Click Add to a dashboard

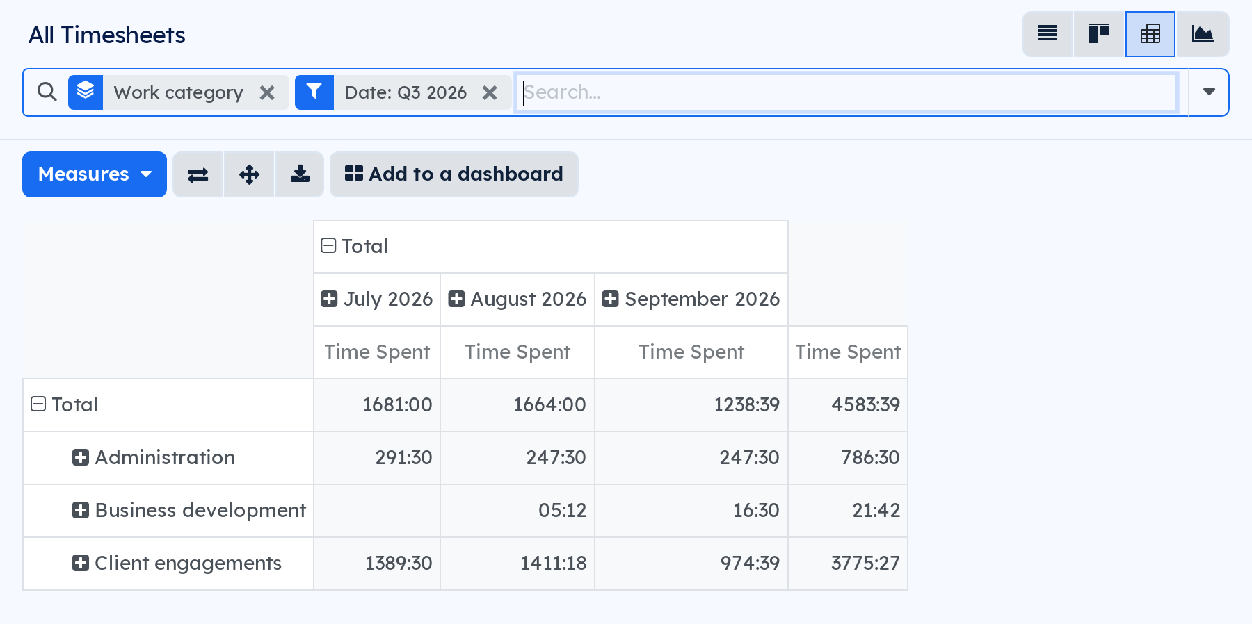(x=454, y=174)
